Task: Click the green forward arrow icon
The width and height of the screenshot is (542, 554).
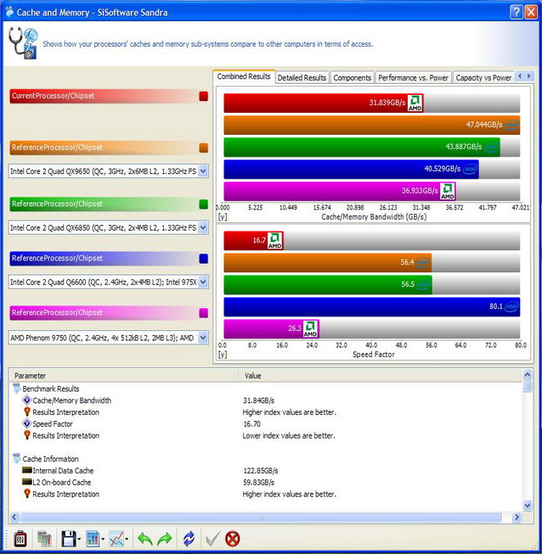Action: 164,540
